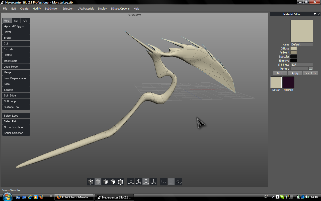Open the Edit menu
This screenshot has width=321, height=201.
coord(14,9)
